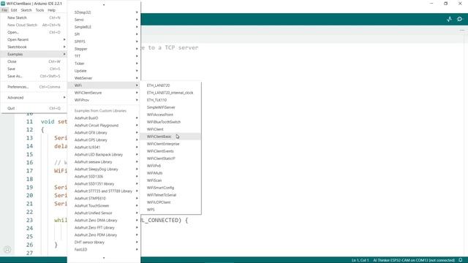Expand the Sketchbook submenu

(34, 47)
